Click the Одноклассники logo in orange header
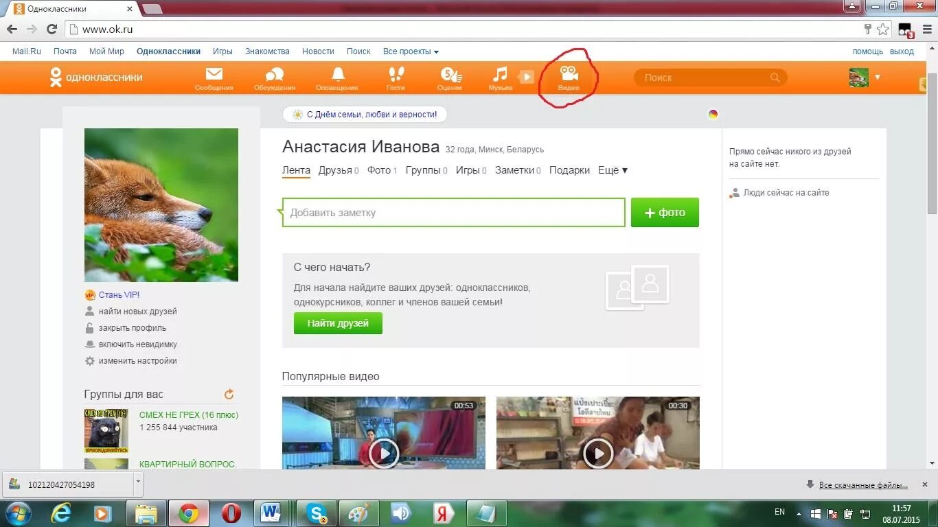 (x=96, y=78)
